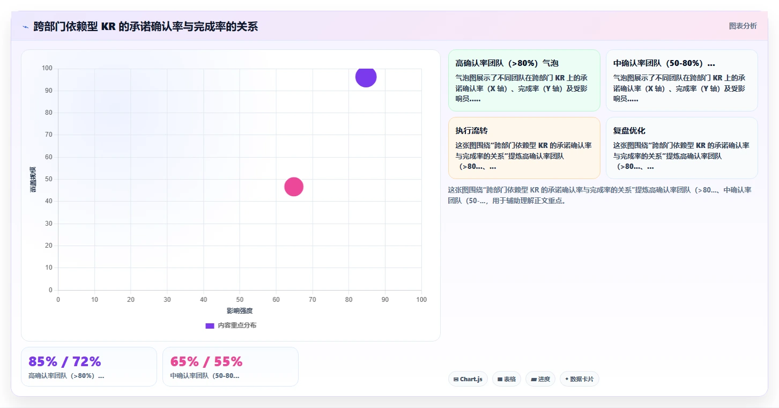Select the 表格 tag
779x408 pixels.
point(507,379)
